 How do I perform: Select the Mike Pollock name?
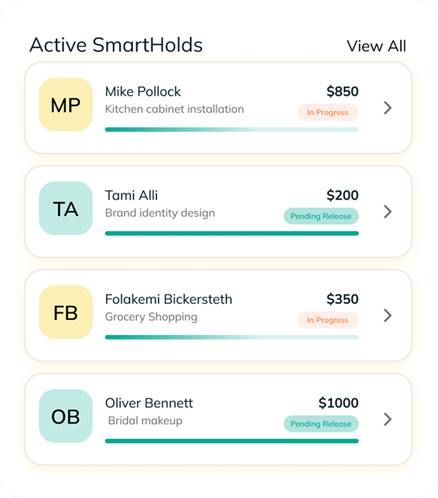pyautogui.click(x=143, y=91)
